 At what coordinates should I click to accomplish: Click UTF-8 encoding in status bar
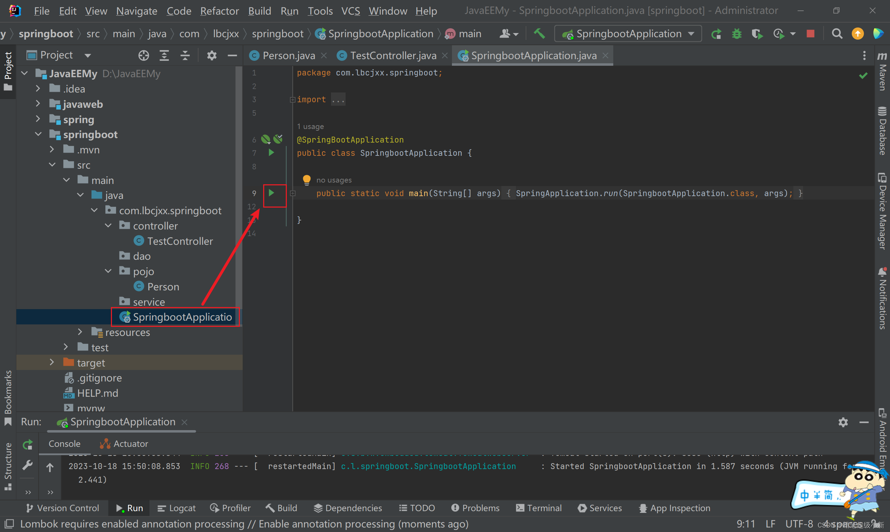point(799,524)
